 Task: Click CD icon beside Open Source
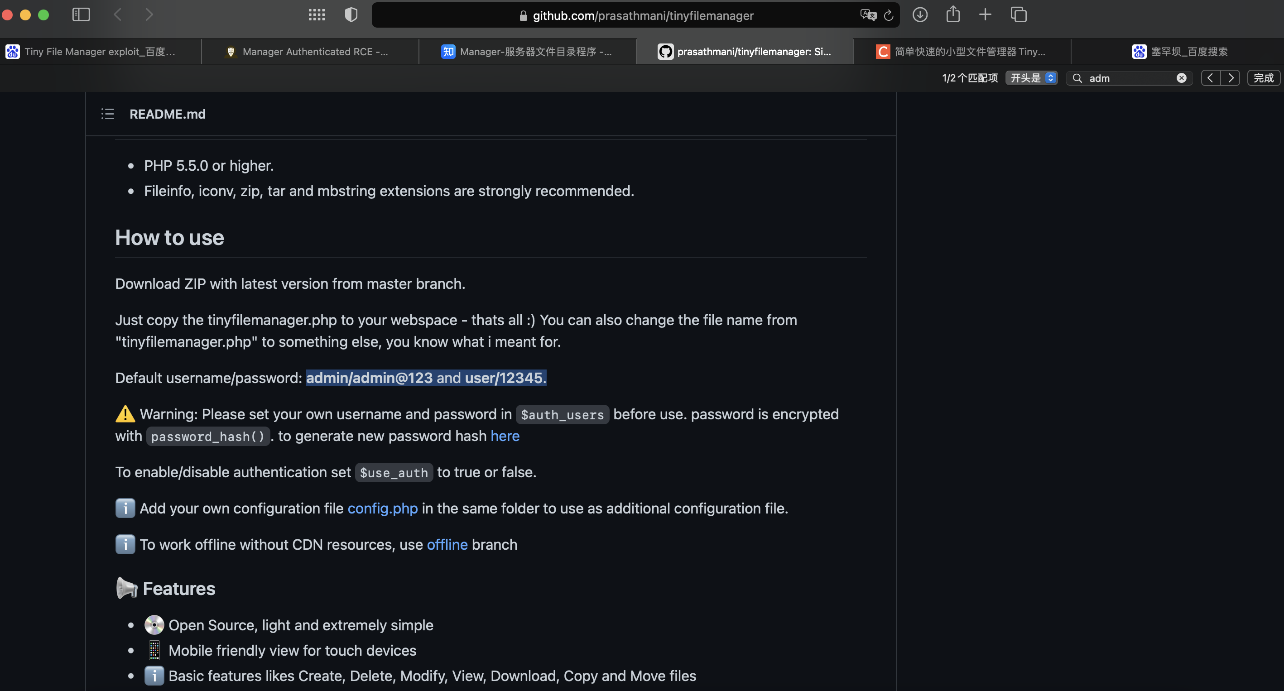tap(154, 625)
